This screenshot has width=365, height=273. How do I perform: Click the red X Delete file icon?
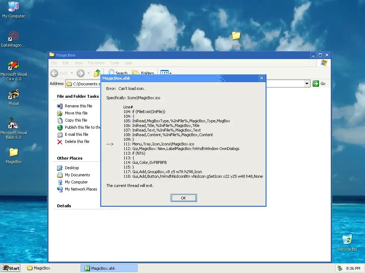[x=60, y=142]
